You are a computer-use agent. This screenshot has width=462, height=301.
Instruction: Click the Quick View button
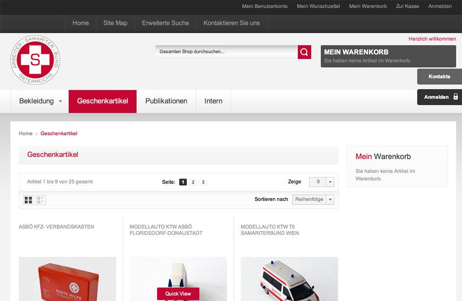coord(178,294)
